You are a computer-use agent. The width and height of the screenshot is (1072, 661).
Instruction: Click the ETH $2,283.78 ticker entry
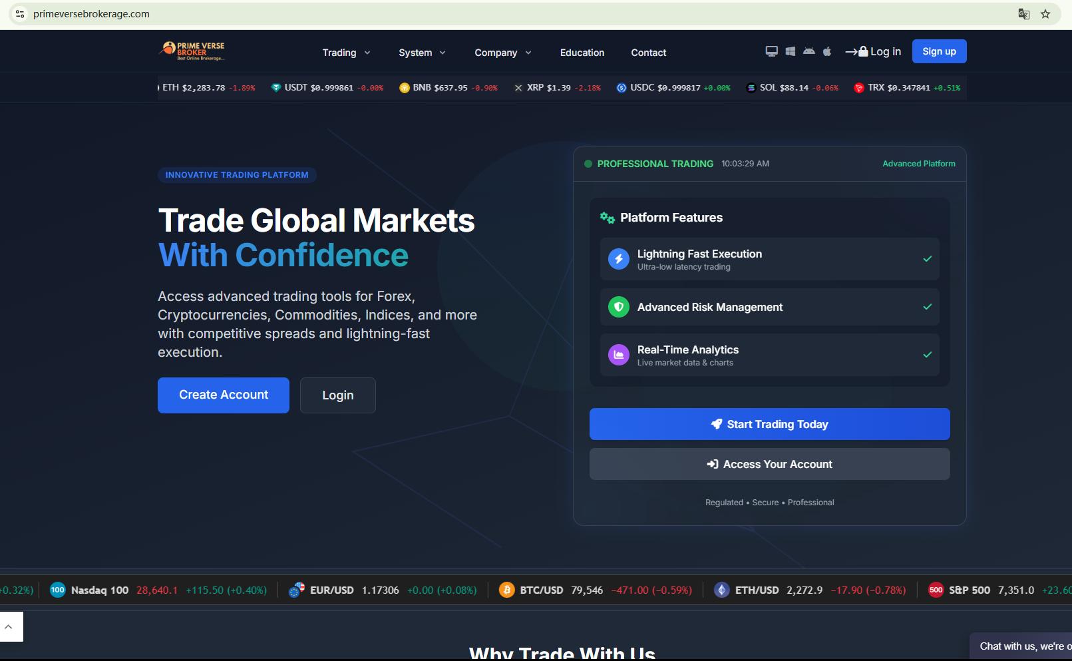207,88
